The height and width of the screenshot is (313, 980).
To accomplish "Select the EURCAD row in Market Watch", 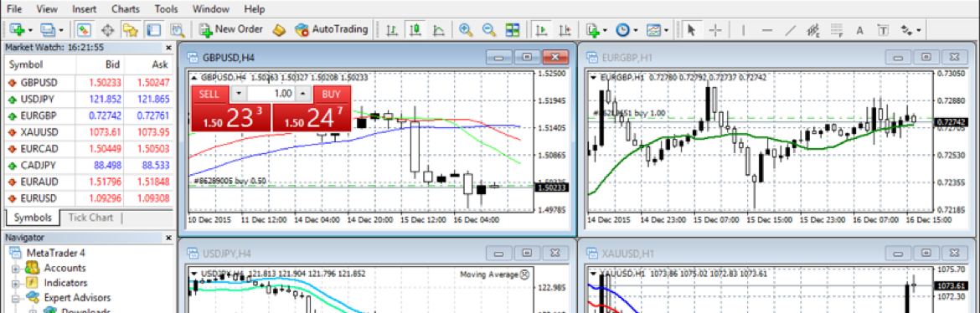I will [x=89, y=149].
